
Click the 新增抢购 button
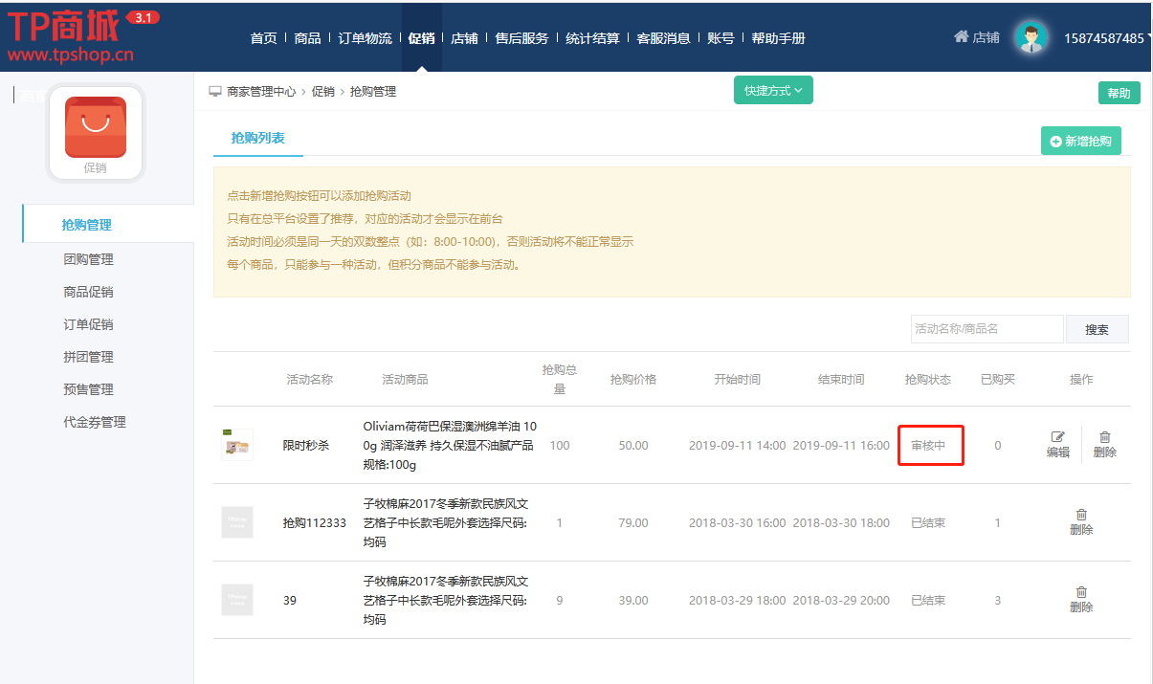click(1080, 141)
